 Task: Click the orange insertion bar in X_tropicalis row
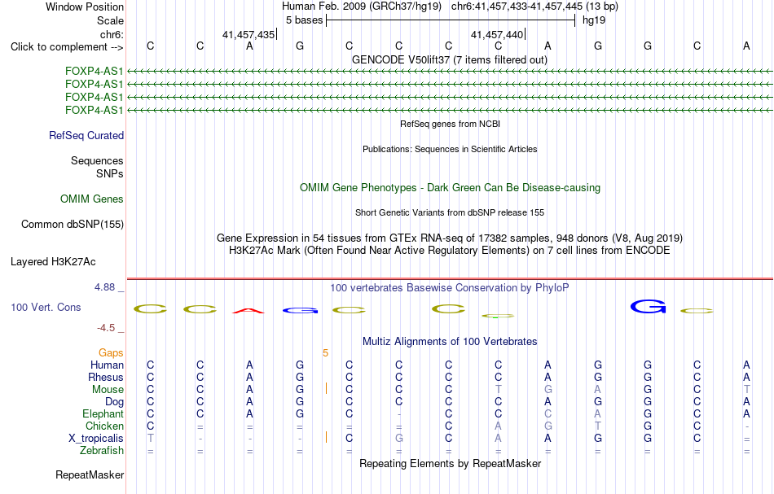point(326,437)
